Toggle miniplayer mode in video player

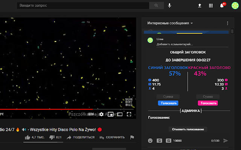pos(110,114)
